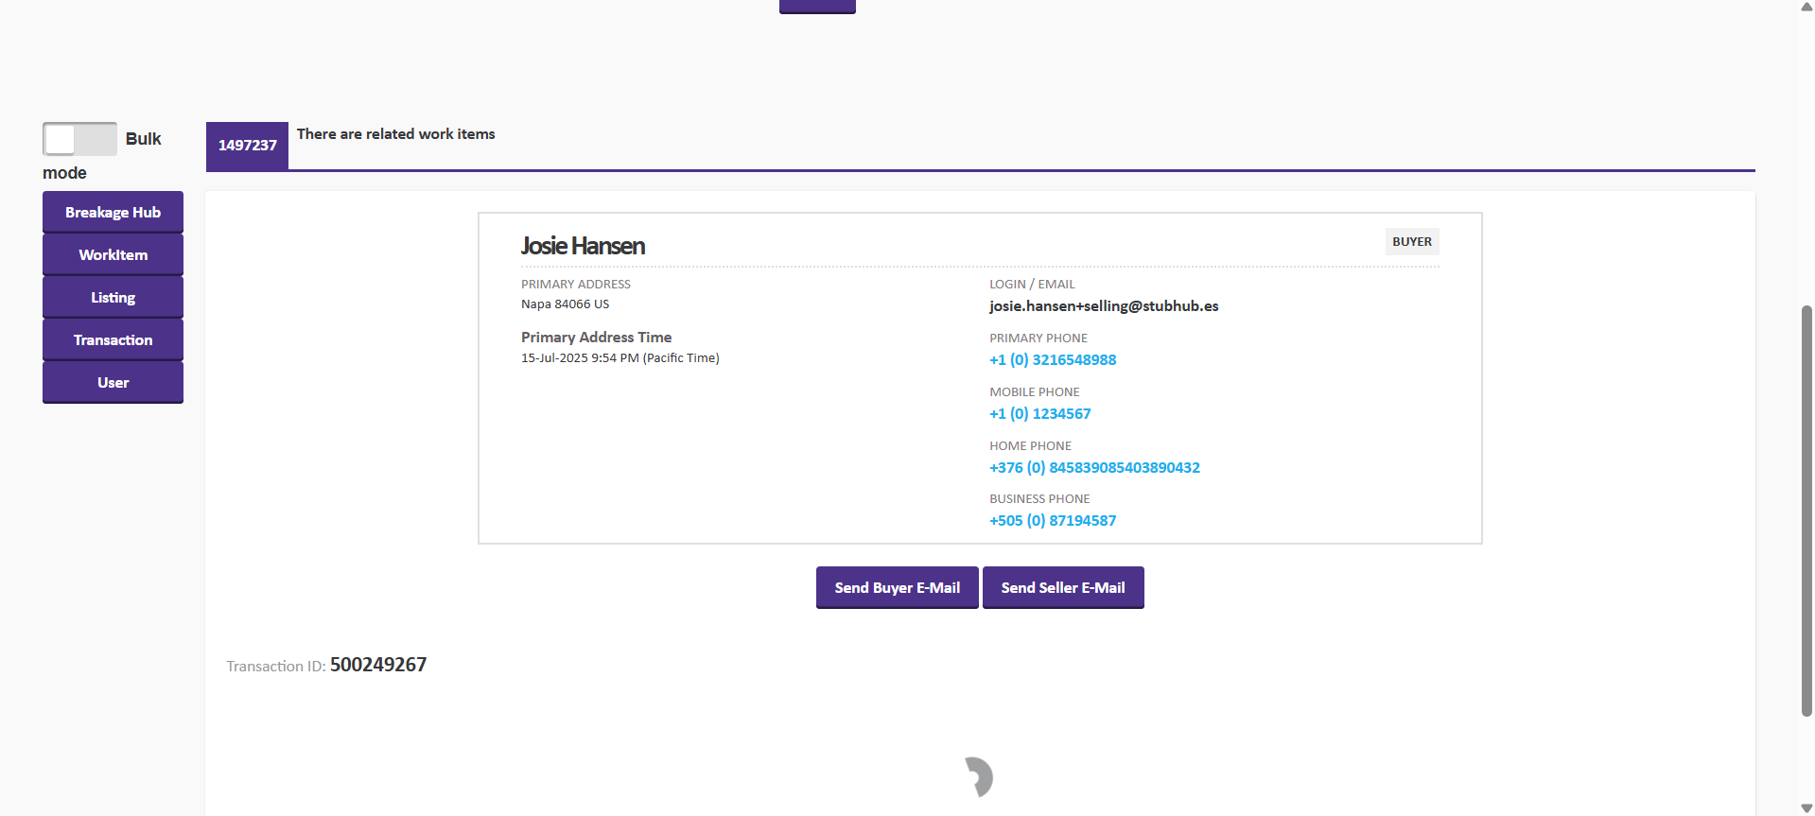The height and width of the screenshot is (816, 1815).
Task: Select the WorkItem menu button
Action: click(x=113, y=254)
